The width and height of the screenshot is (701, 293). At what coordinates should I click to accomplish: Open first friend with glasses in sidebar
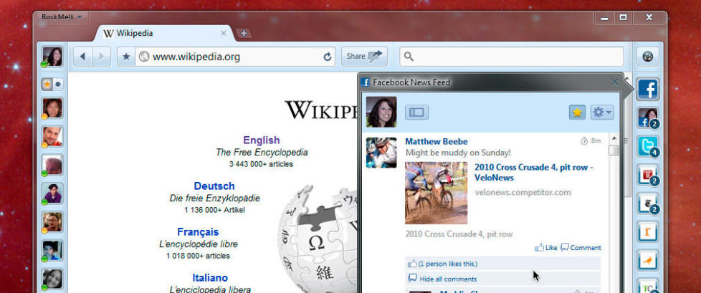[x=52, y=109]
